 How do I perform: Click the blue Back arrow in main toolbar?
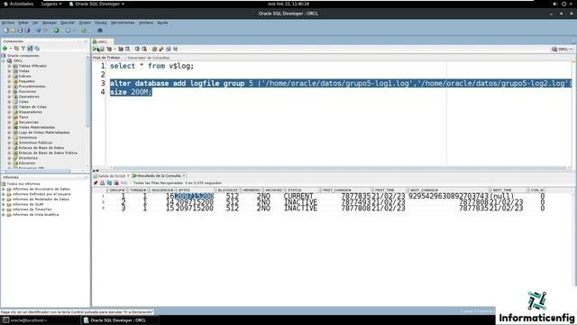click(38, 31)
